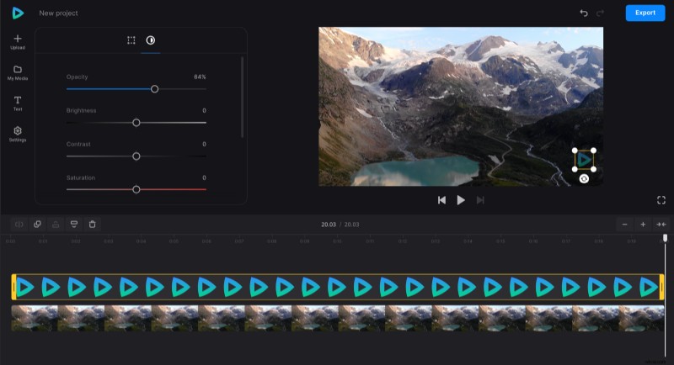
Task: Click the right trim handle of logo track
Action: 662,287
